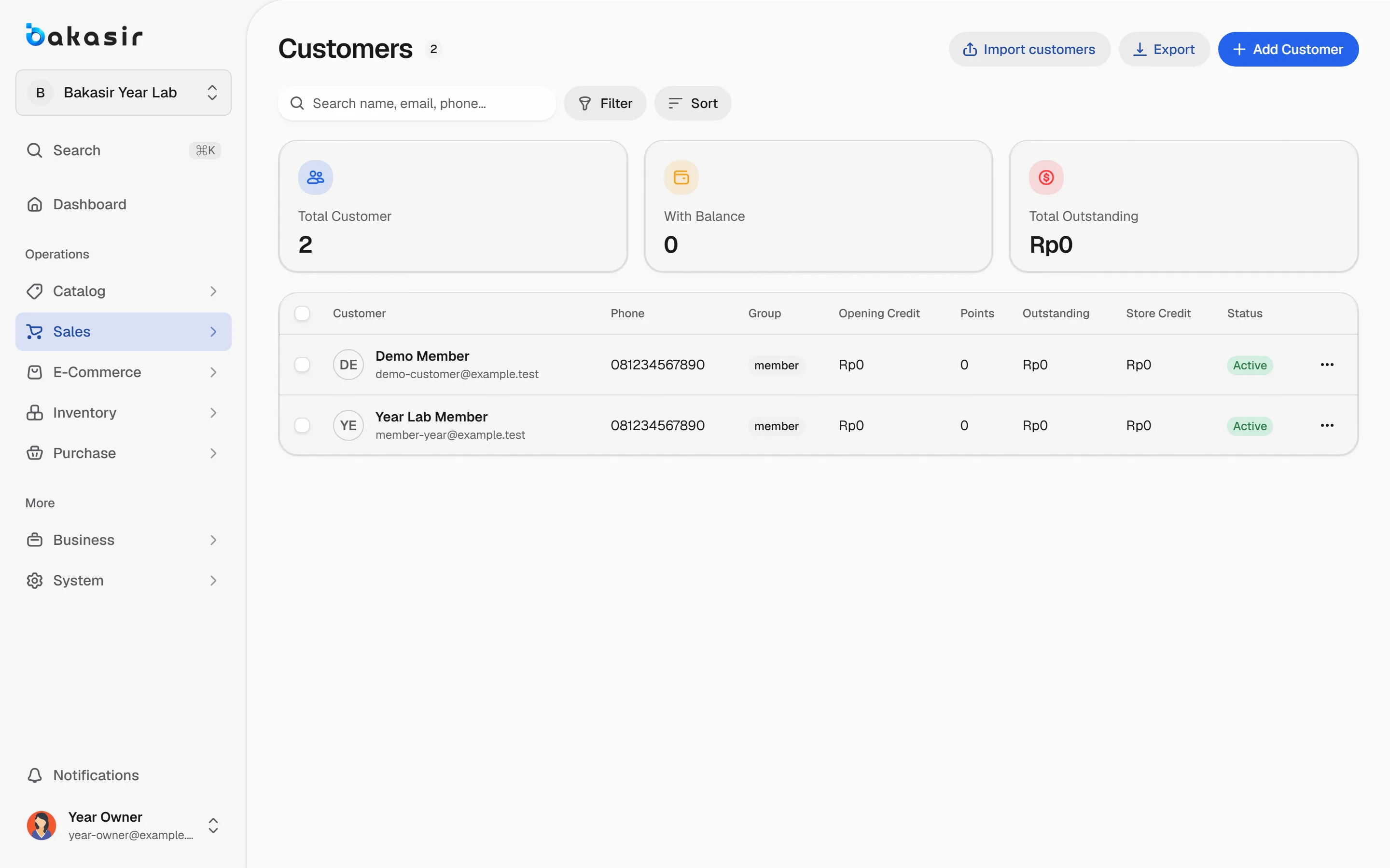Image resolution: width=1390 pixels, height=868 pixels.
Task: Expand the Business submenu chevron
Action: click(213, 540)
